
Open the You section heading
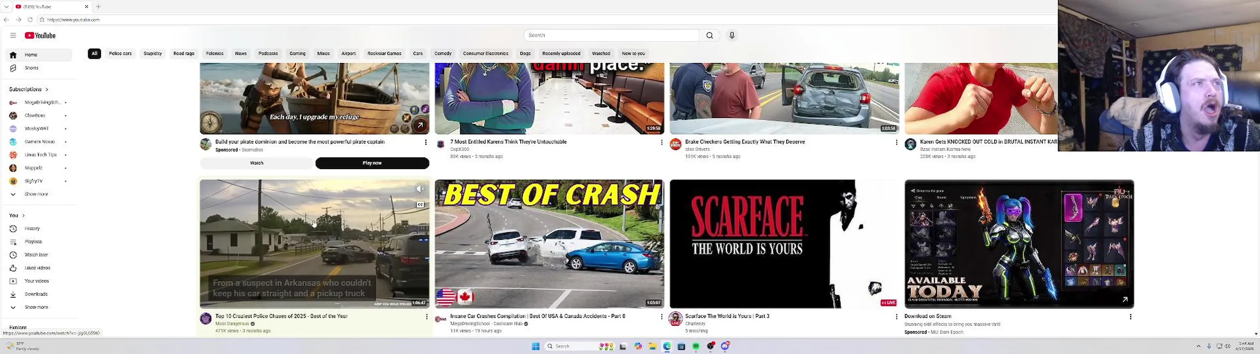coord(17,215)
